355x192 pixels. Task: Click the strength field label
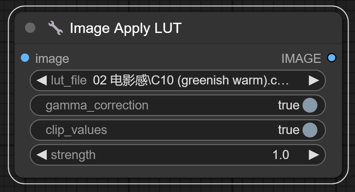click(x=73, y=155)
